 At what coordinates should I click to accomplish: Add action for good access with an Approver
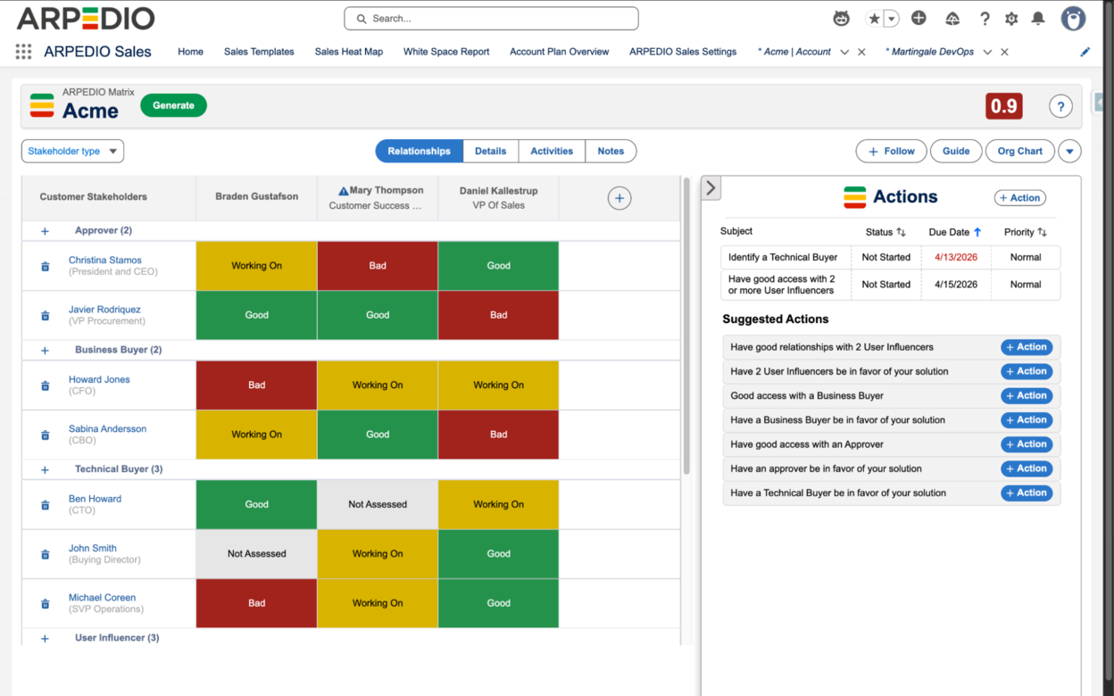(1027, 444)
